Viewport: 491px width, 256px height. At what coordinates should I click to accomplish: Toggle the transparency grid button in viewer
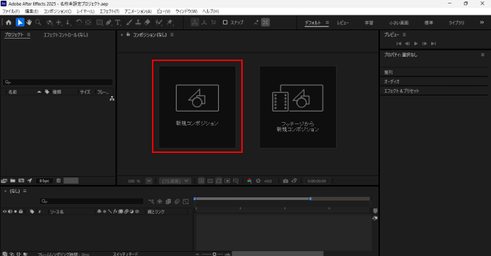[210, 181]
